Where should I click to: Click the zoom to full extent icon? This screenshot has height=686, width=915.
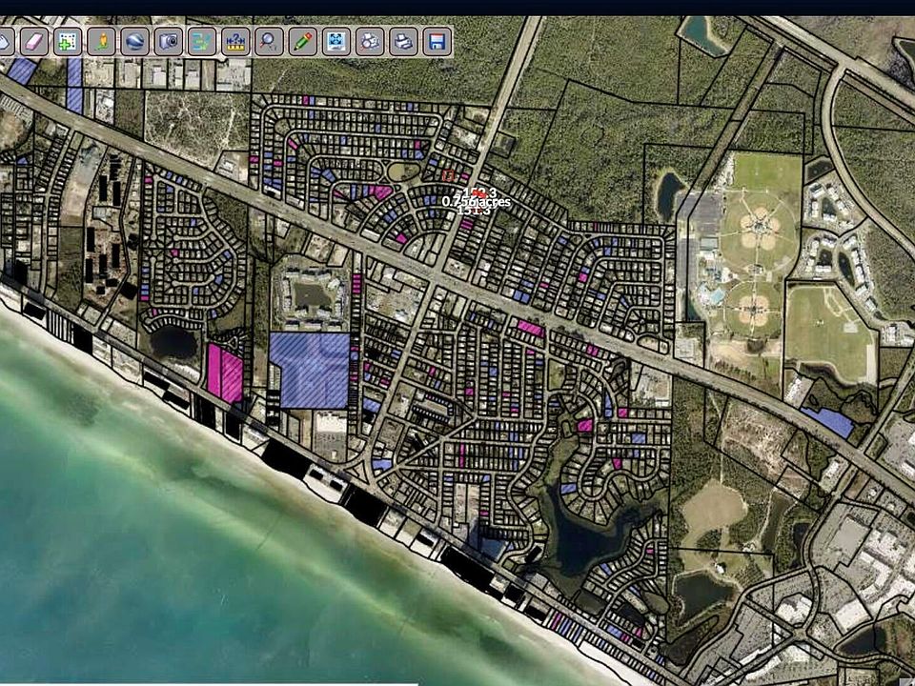[336, 41]
